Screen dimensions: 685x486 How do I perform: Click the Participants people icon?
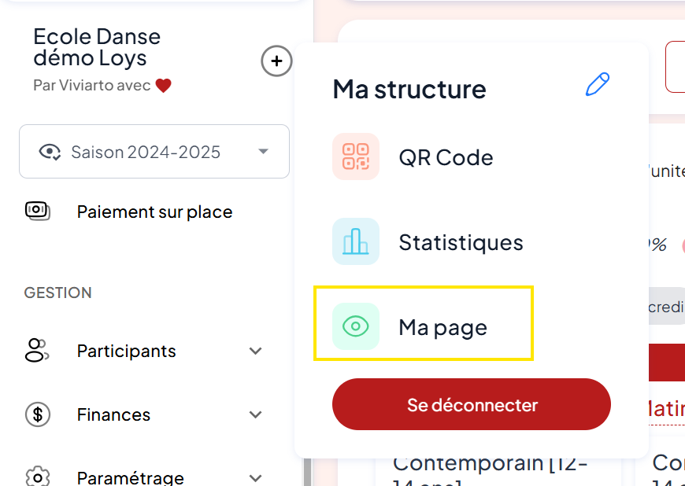tap(37, 351)
